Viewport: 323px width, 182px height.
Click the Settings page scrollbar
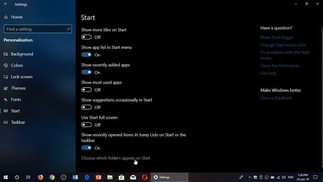[x=322, y=97]
